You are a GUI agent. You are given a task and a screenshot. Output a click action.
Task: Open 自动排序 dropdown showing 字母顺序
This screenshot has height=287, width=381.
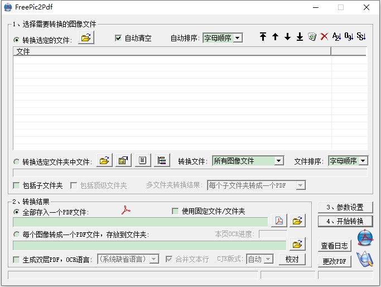pos(223,38)
